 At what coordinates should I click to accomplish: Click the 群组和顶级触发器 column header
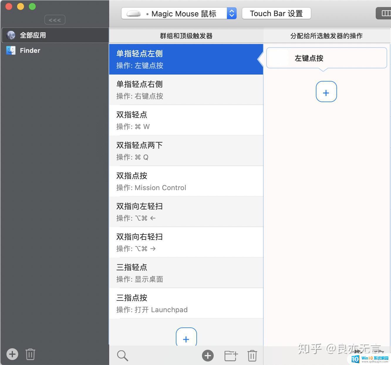[x=186, y=36]
